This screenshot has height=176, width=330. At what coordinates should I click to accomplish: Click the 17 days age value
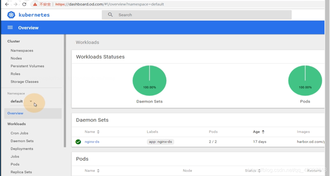(259, 142)
